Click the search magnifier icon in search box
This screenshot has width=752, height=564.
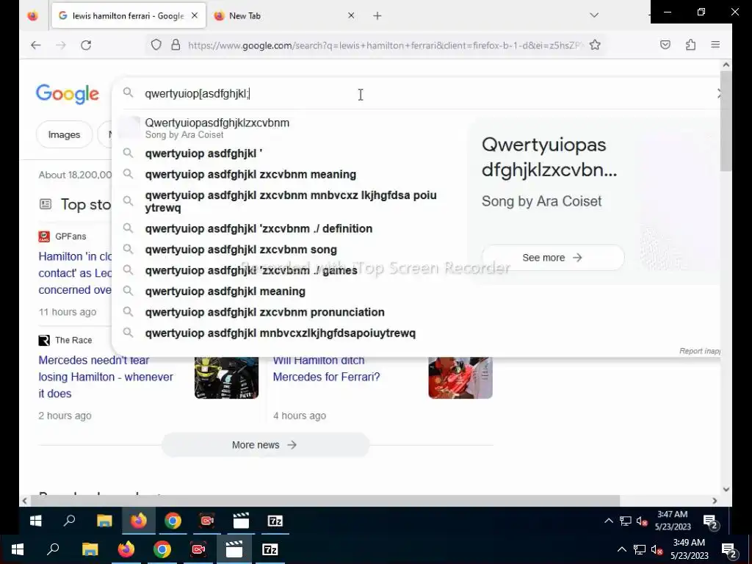(x=128, y=92)
